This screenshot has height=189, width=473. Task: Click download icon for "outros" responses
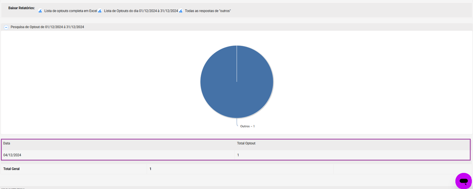click(181, 11)
